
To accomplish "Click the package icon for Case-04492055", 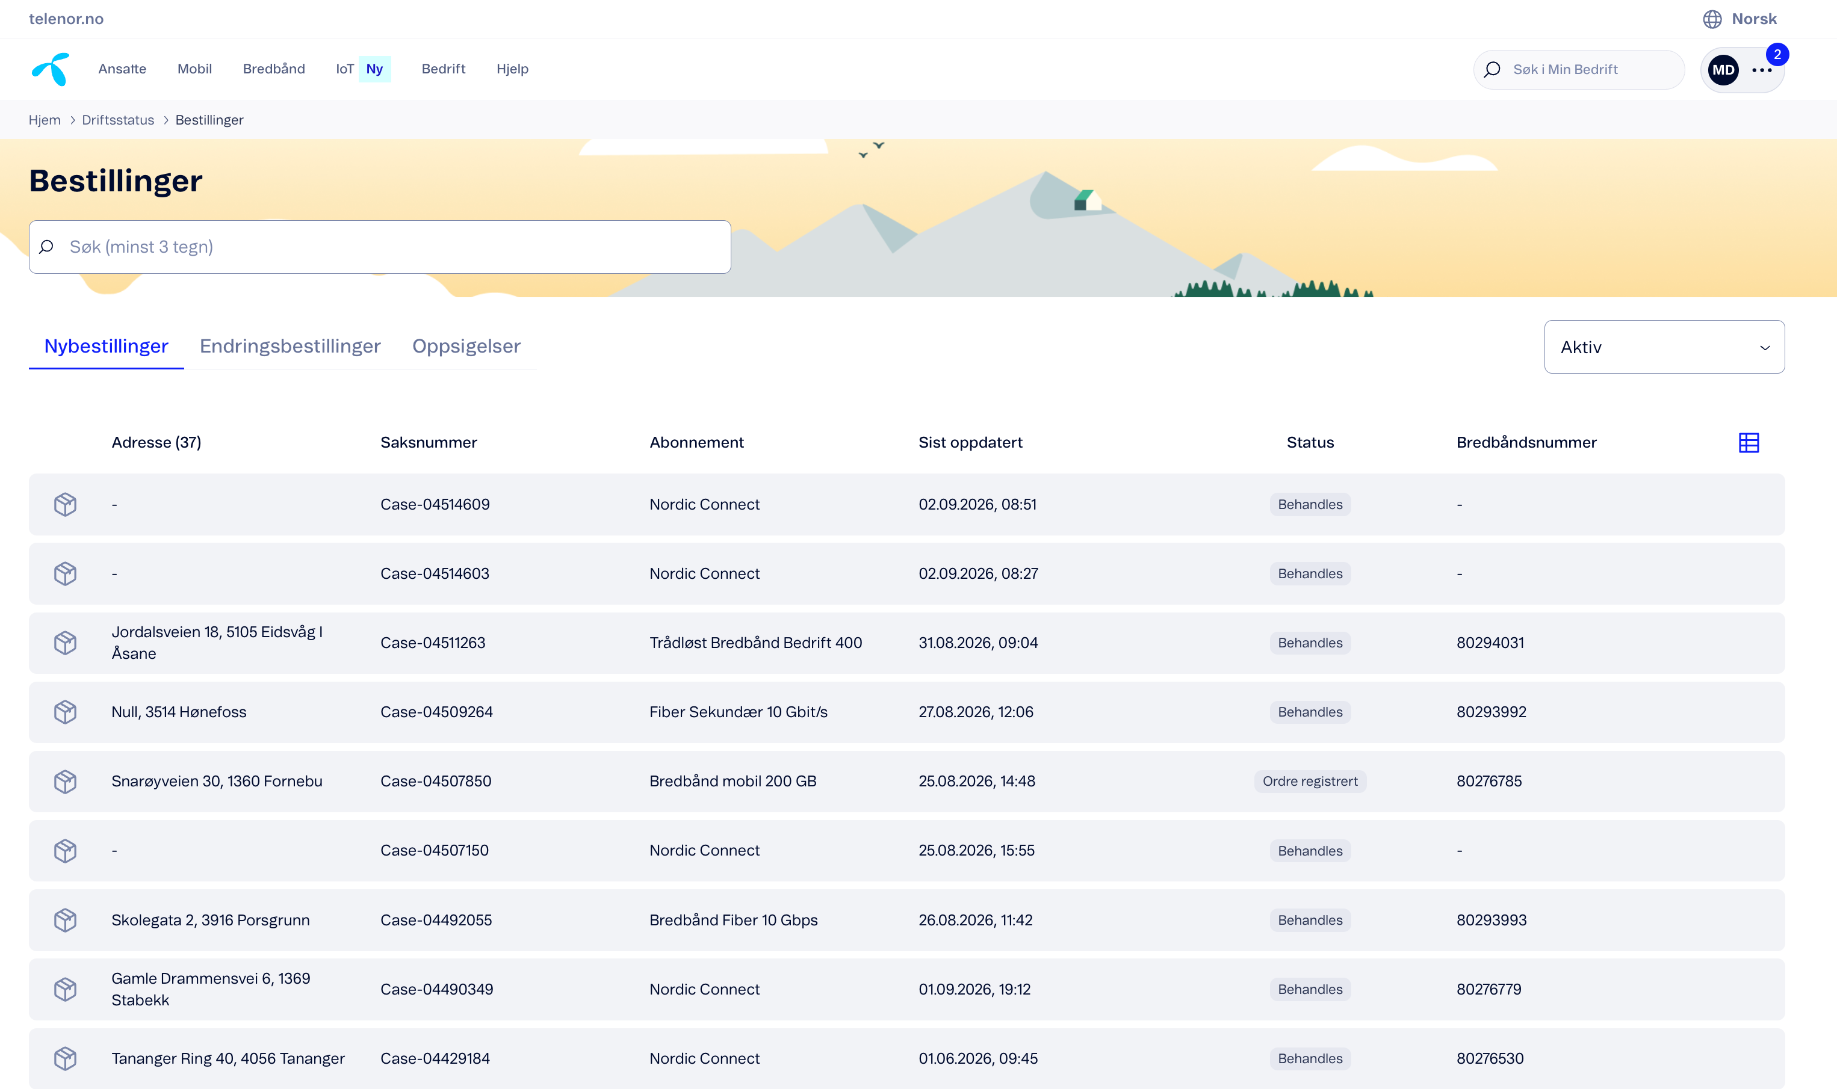I will tap(66, 920).
